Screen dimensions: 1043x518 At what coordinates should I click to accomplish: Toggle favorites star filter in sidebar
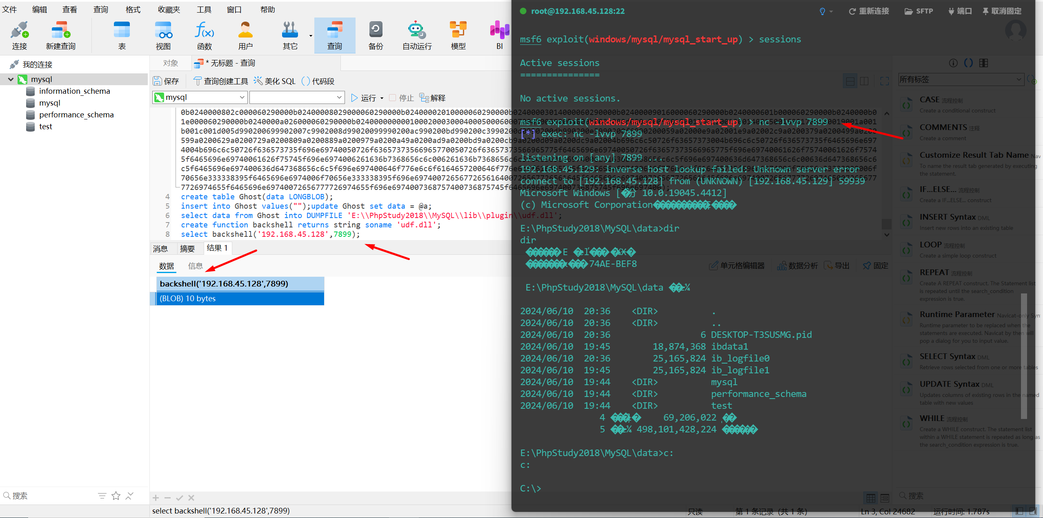pyautogui.click(x=116, y=496)
